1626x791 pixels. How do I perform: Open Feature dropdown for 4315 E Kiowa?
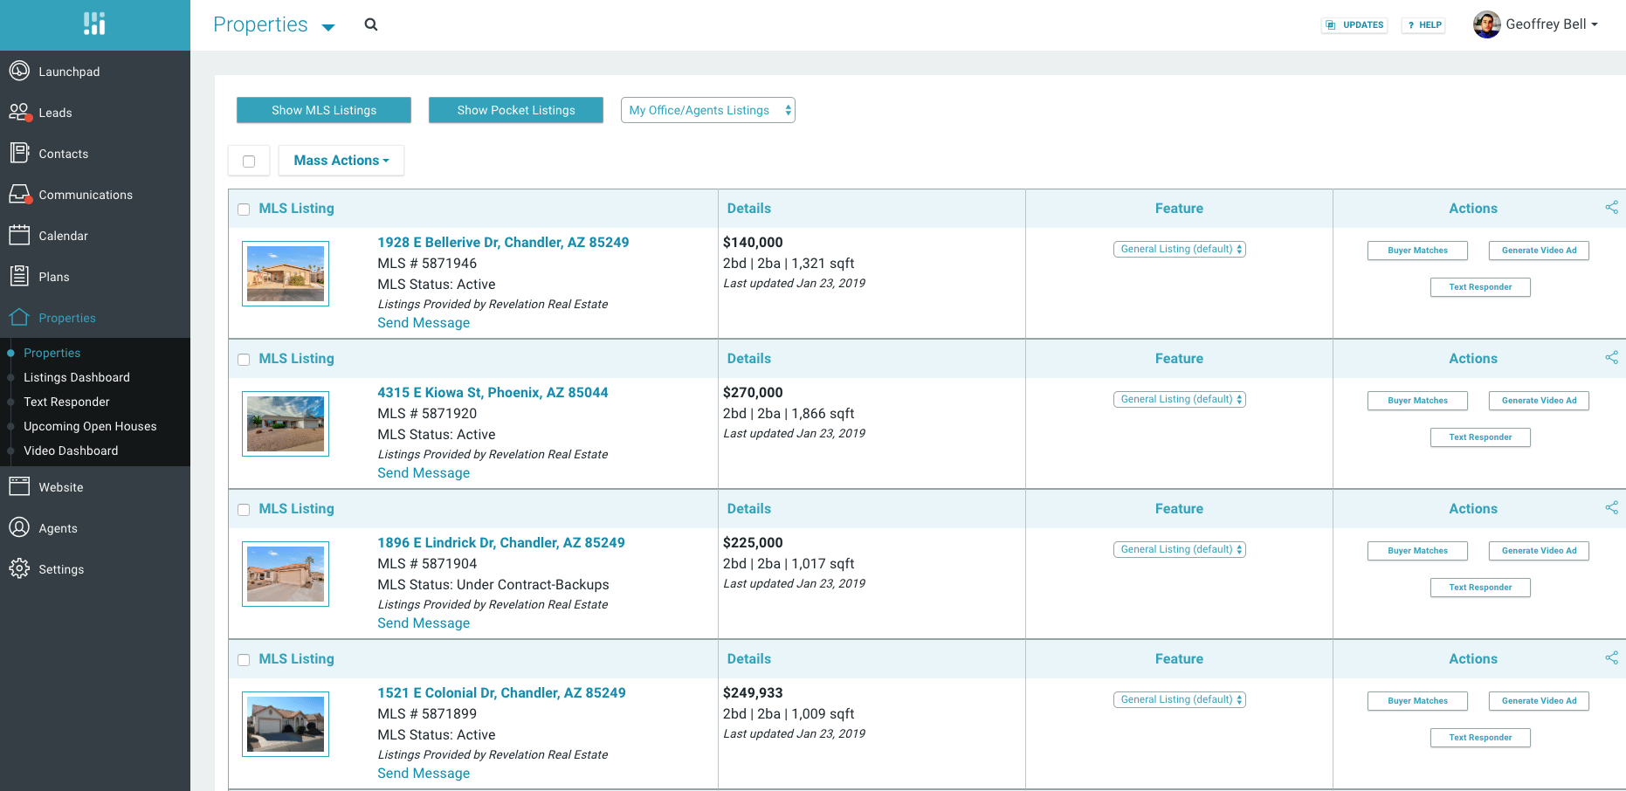click(1179, 399)
